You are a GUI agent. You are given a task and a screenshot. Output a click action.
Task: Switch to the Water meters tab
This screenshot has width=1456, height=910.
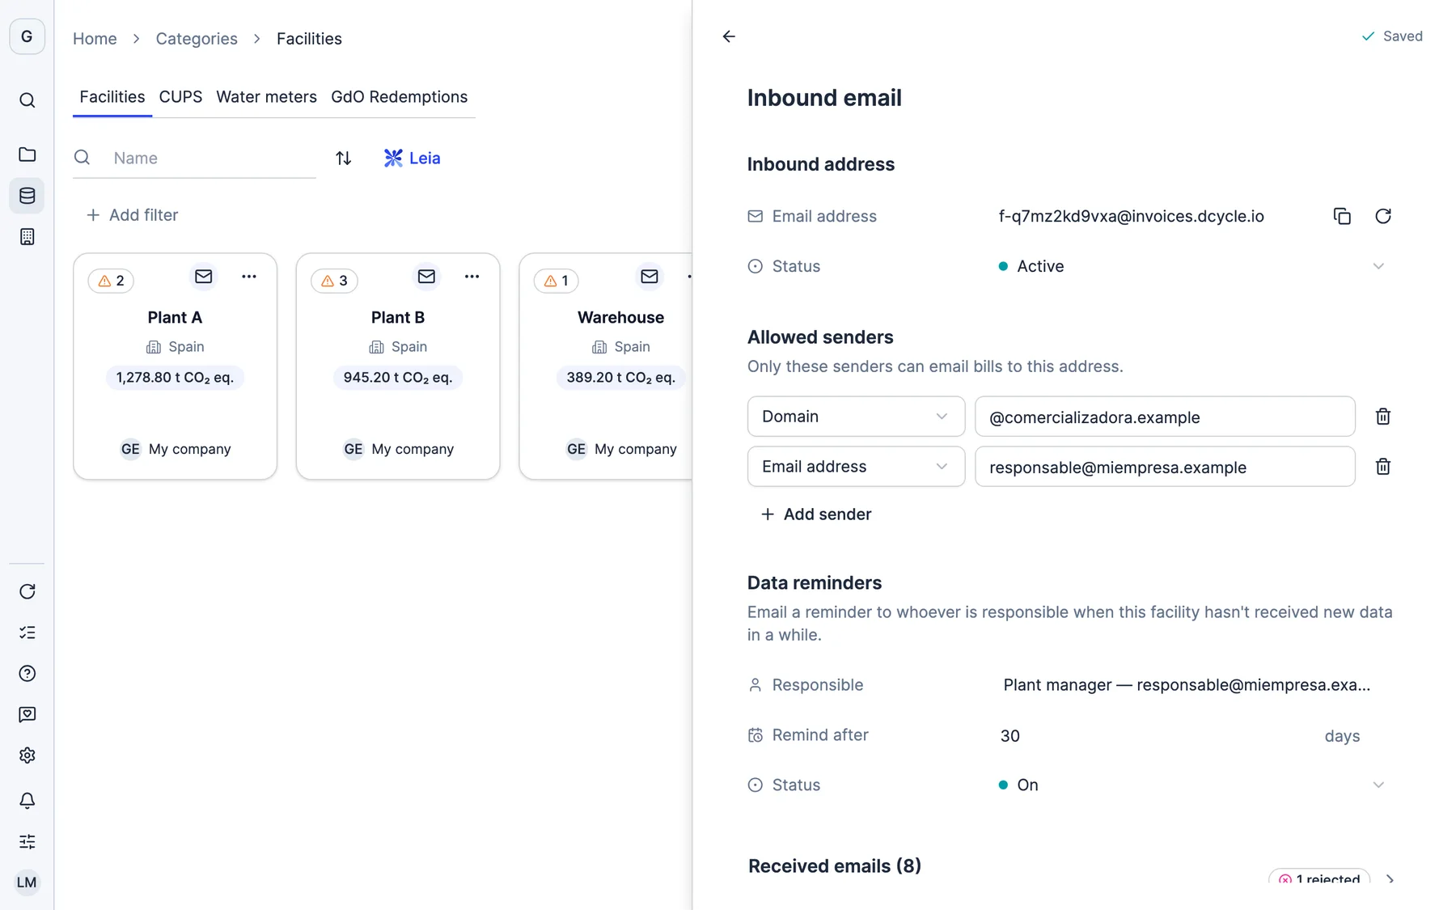[x=266, y=97]
